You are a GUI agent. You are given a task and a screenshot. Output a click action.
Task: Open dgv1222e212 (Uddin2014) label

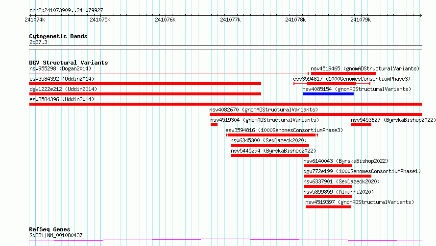[63, 89]
